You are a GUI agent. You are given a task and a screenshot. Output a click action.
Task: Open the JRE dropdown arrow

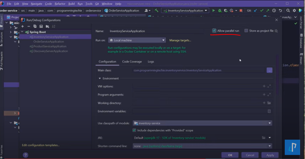[270, 138]
